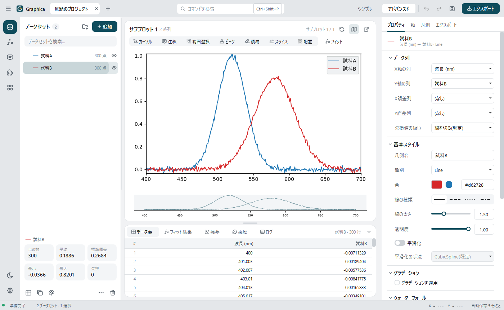Image resolution: width=504 pixels, height=310 pixels.
Task: Enable the 平滑化 smoothing switch
Action: (400, 243)
